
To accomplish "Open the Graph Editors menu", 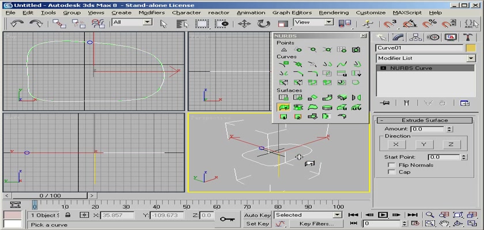I will pos(292,13).
